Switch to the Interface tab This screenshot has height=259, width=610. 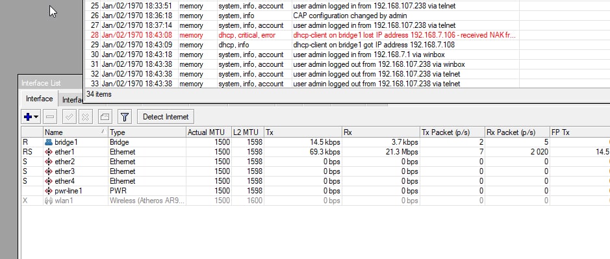pyautogui.click(x=39, y=99)
